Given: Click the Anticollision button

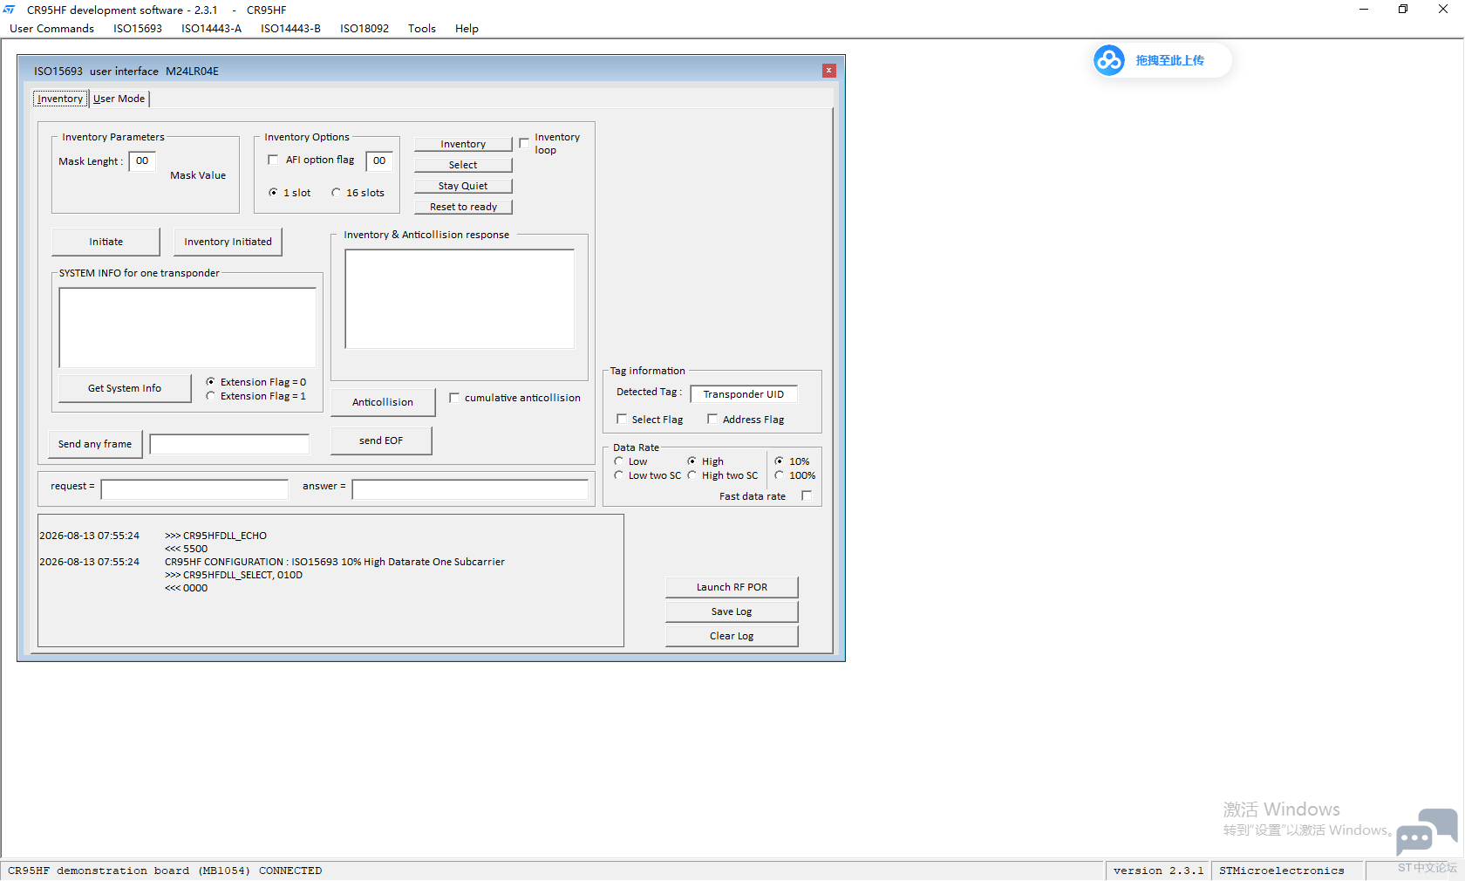Looking at the screenshot, I should tap(383, 402).
